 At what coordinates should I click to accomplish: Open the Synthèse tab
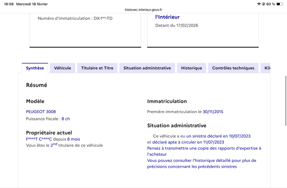click(35, 68)
